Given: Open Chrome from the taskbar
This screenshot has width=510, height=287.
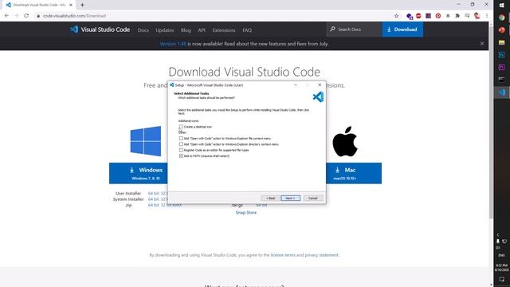Looking at the screenshot, I should point(501,18).
